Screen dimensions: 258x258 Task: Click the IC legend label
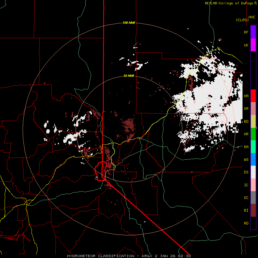coord(246,185)
